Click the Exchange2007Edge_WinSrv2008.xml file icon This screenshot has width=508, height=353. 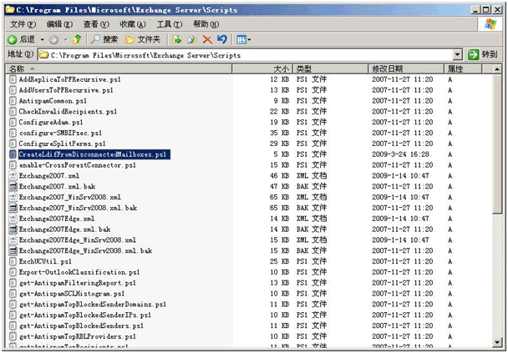13,240
